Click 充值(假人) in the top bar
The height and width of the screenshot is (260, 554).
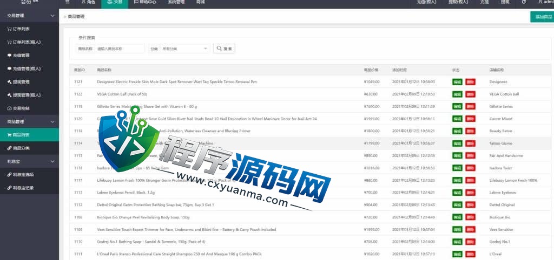(426, 3)
